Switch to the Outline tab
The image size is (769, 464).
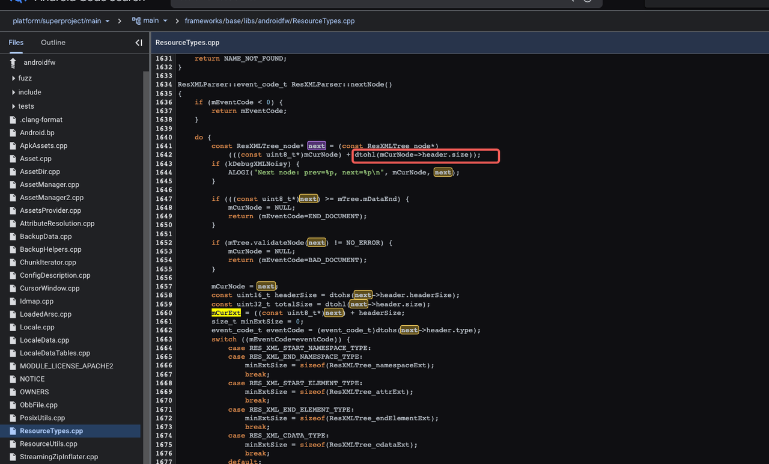(x=53, y=43)
